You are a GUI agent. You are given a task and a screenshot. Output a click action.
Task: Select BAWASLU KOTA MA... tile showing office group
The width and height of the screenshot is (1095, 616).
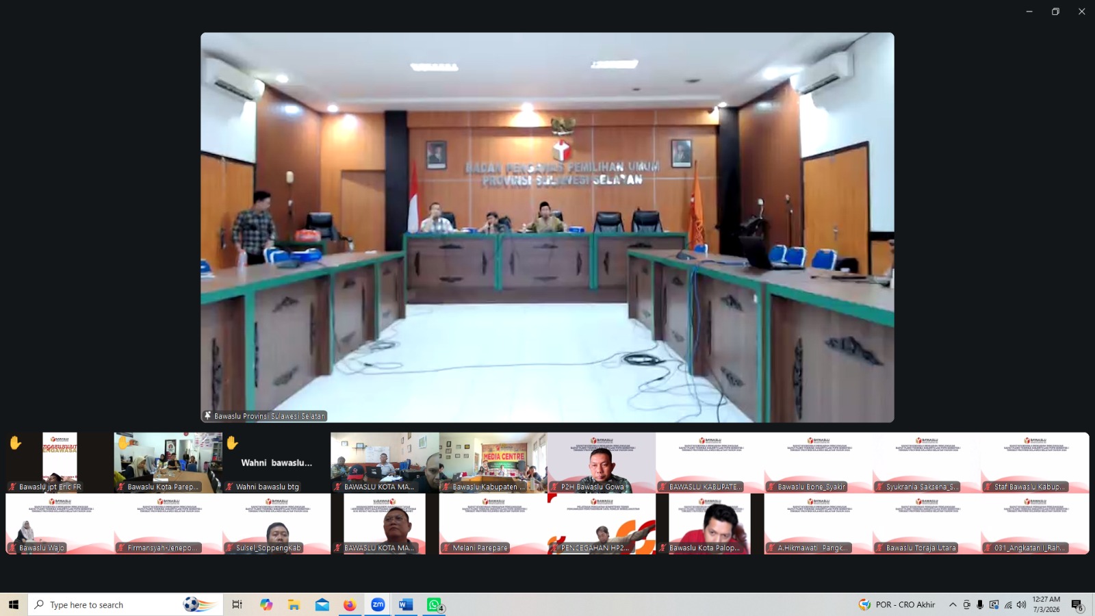pos(385,463)
